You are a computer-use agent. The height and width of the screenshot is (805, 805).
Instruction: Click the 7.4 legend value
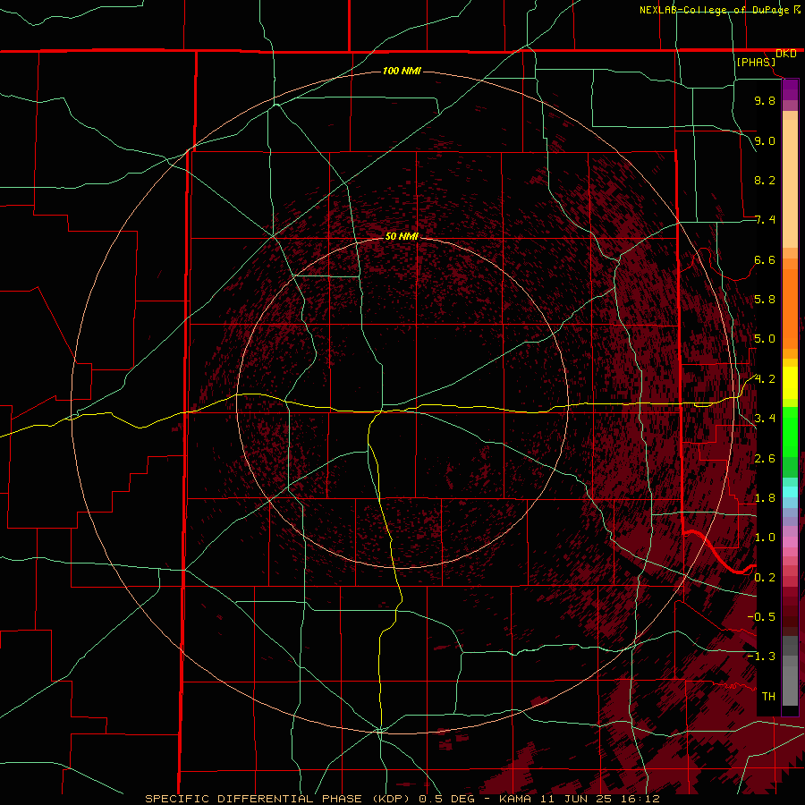(x=765, y=220)
